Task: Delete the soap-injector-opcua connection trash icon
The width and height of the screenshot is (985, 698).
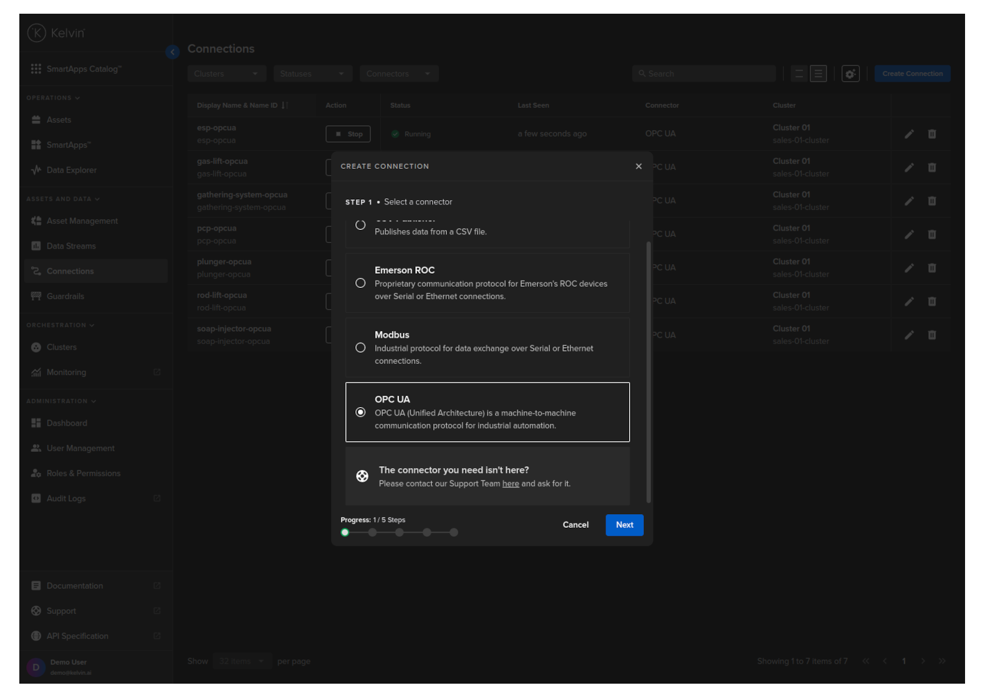Action: pyautogui.click(x=931, y=335)
